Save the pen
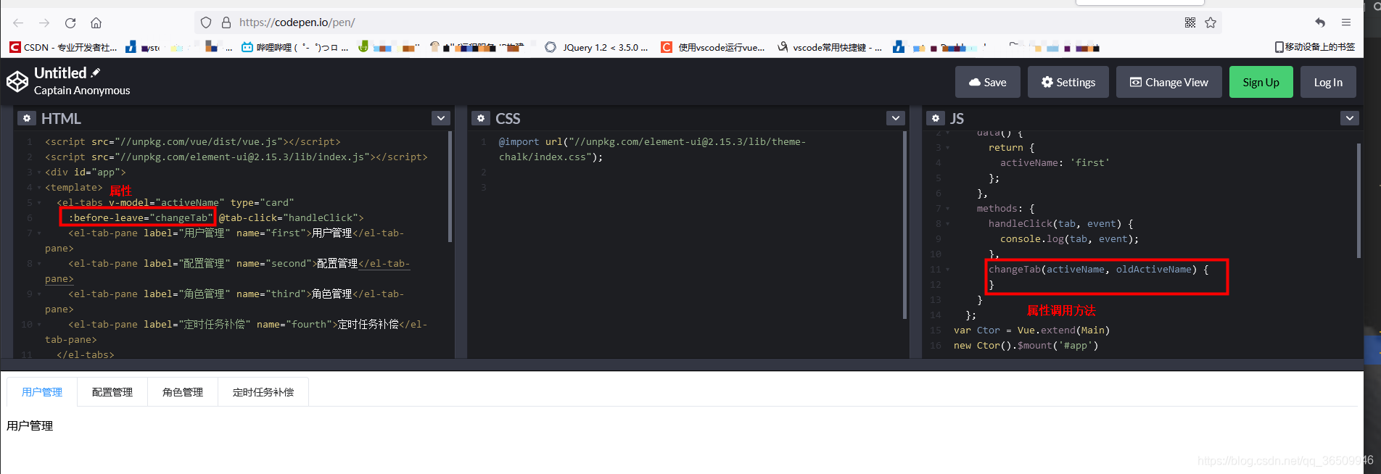This screenshot has height=474, width=1381. (988, 82)
